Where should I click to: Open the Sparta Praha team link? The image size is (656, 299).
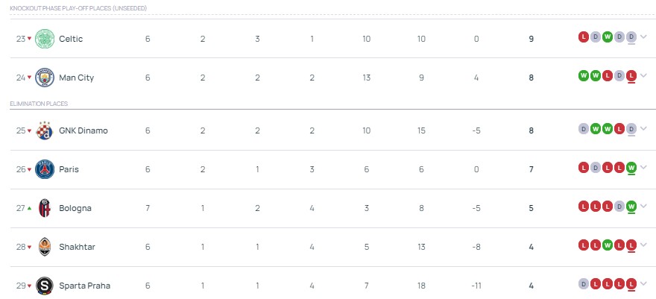click(85, 286)
